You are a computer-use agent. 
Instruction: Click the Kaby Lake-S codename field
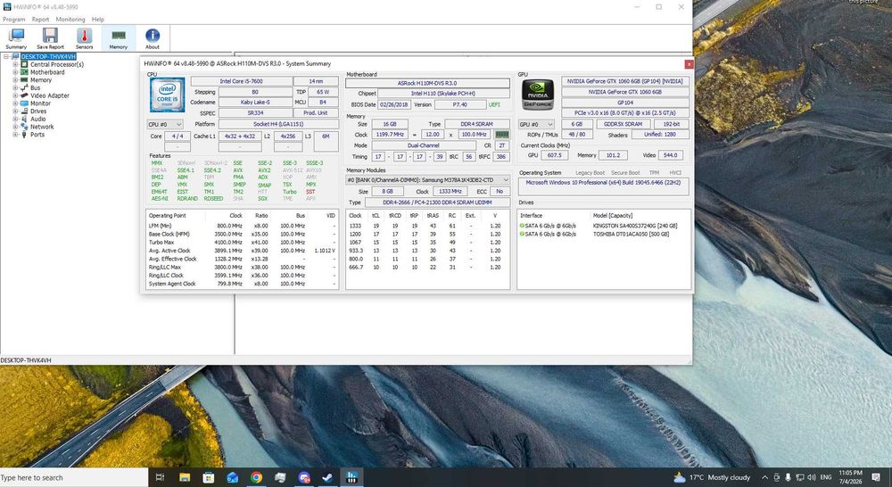coord(255,103)
